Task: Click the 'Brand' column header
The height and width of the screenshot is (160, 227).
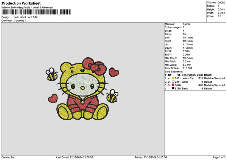Action: (x=208, y=75)
